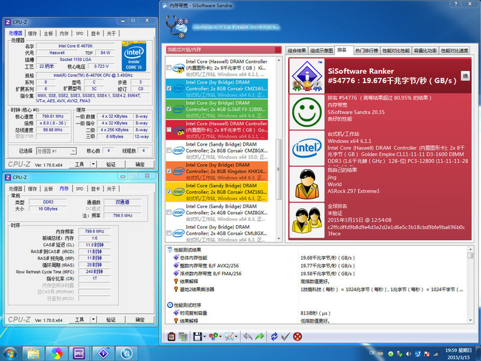Switch to the 热门排行榜 tab
The height and width of the screenshot is (361, 481).
pyautogui.click(x=366, y=51)
